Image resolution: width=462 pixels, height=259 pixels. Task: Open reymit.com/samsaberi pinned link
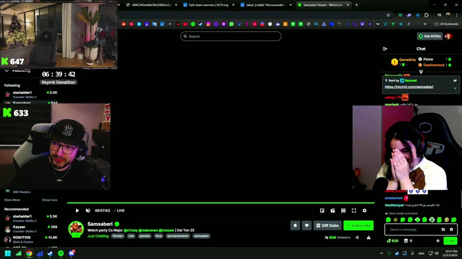[x=409, y=87]
